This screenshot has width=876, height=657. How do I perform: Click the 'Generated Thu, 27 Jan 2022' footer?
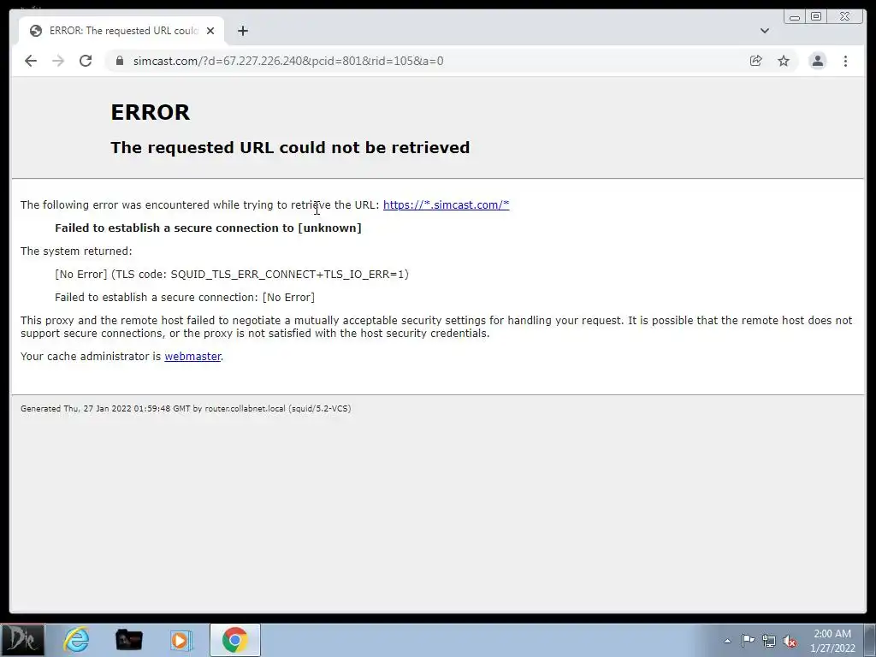click(186, 408)
